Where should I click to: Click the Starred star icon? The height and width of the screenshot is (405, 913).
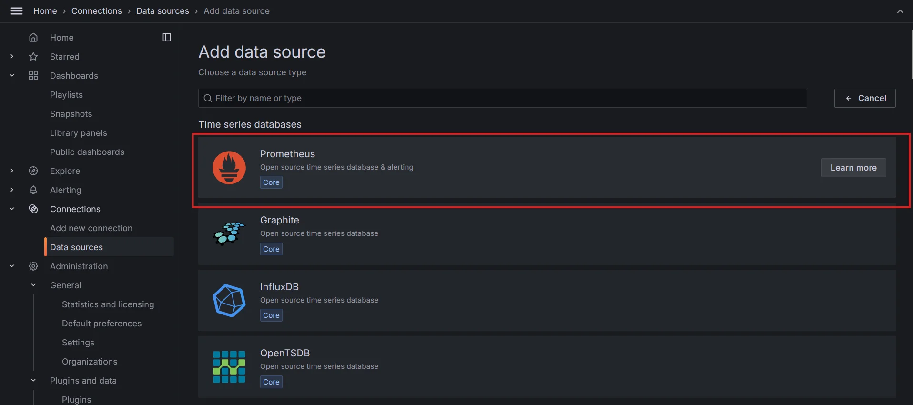click(33, 57)
